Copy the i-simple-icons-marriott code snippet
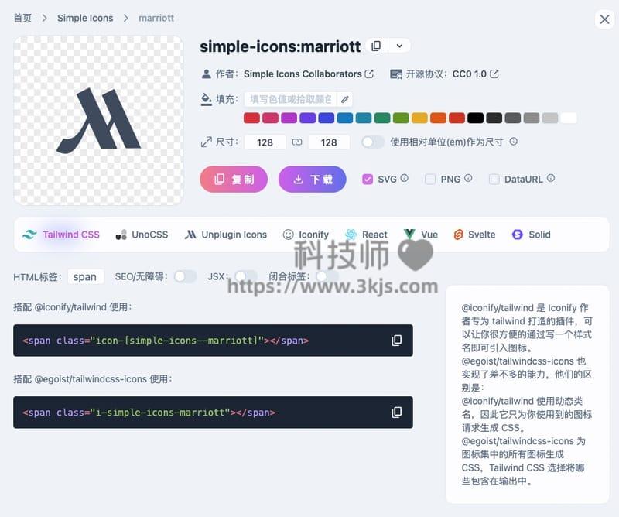The height and width of the screenshot is (517, 619). pyautogui.click(x=396, y=413)
